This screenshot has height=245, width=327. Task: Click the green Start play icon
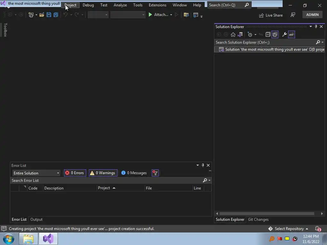(x=150, y=15)
